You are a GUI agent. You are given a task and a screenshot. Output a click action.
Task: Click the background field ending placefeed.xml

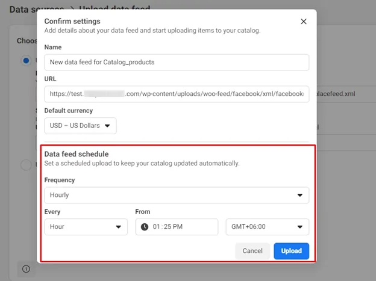(x=346, y=94)
